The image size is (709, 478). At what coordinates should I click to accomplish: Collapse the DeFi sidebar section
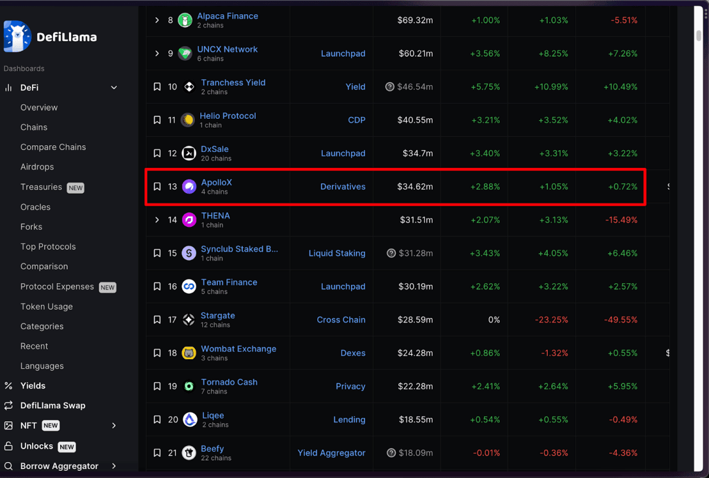(114, 88)
